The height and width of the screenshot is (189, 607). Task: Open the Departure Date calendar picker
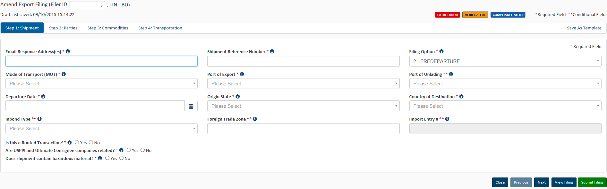point(191,106)
